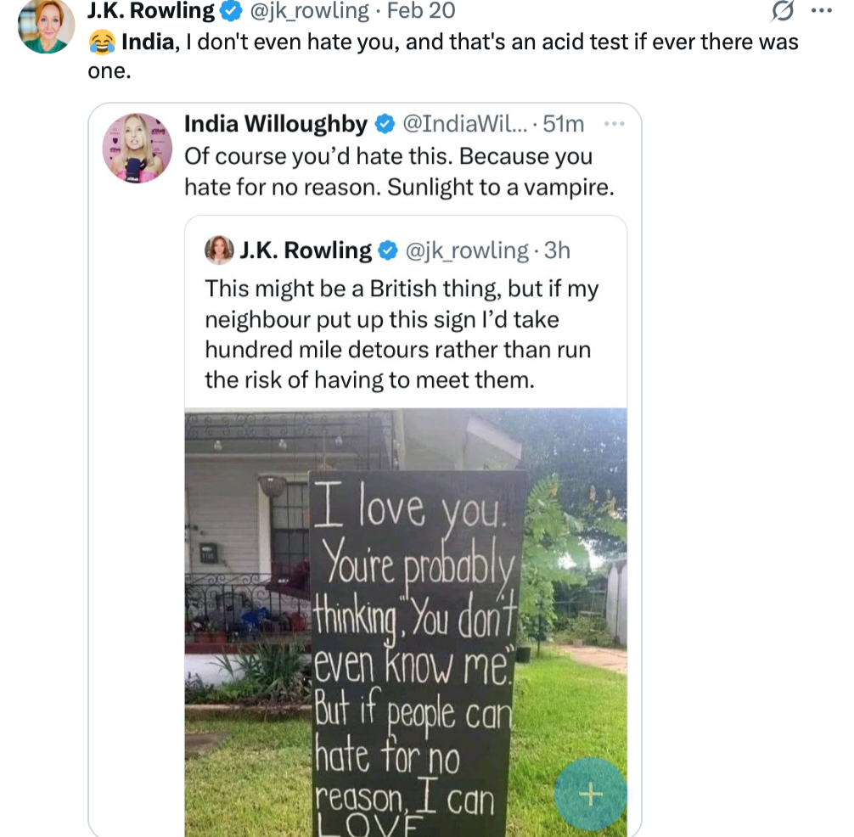Click the verified badge beside top J.K. Rowling name
The height and width of the screenshot is (837, 854).
(x=230, y=11)
